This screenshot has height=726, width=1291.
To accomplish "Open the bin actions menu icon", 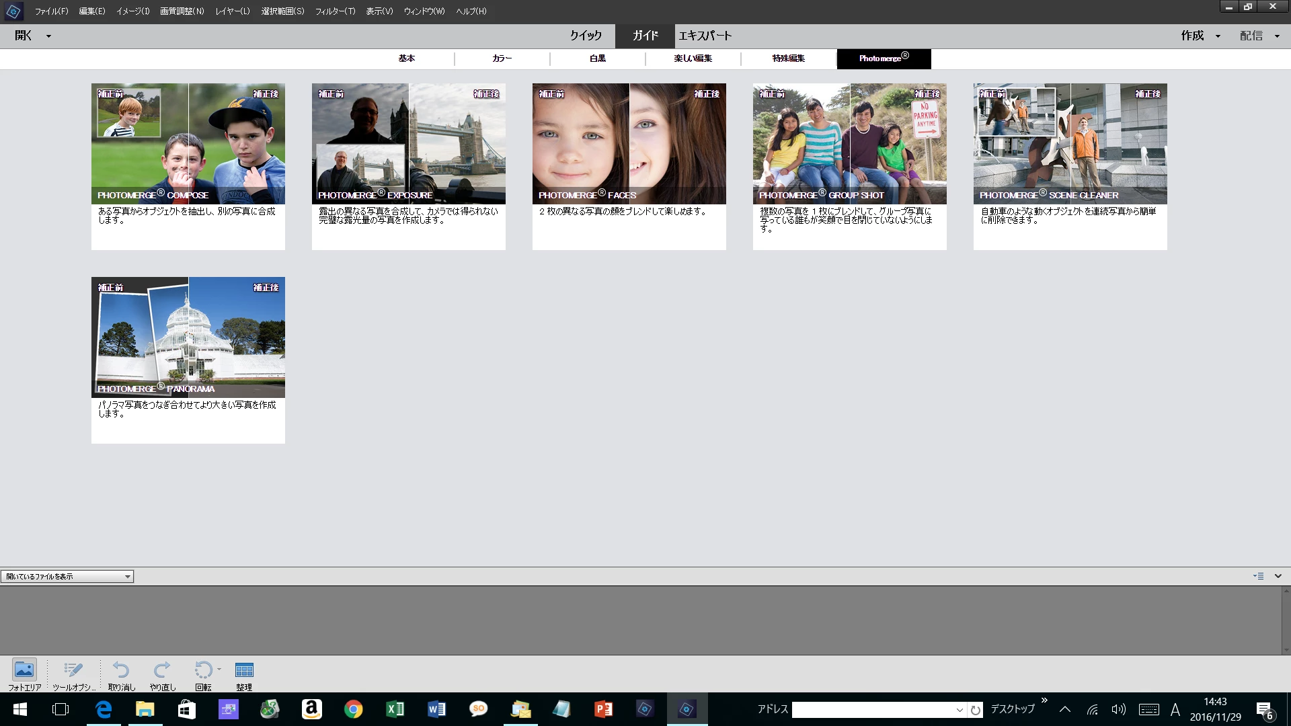I will point(1258,576).
